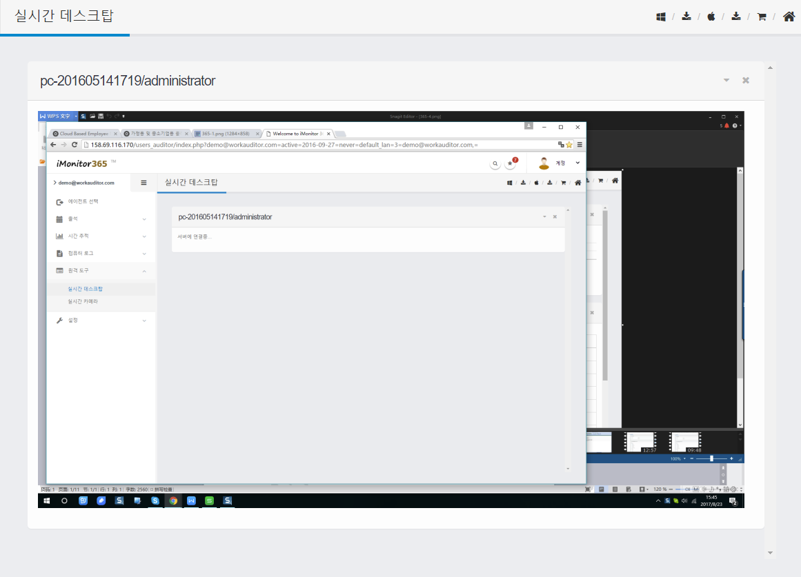
Task: Click the Apple logo icon in the page header
Action: 711,17
